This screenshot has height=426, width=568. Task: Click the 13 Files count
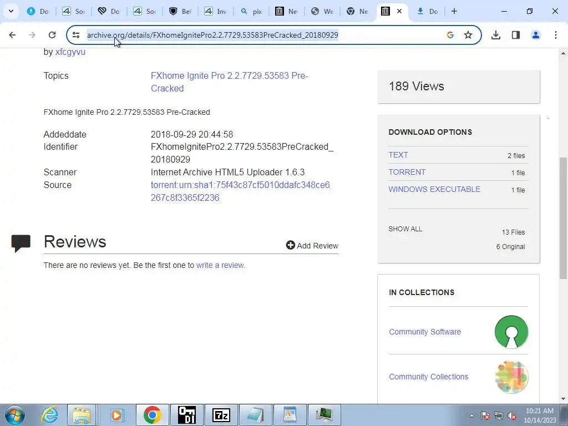click(513, 232)
